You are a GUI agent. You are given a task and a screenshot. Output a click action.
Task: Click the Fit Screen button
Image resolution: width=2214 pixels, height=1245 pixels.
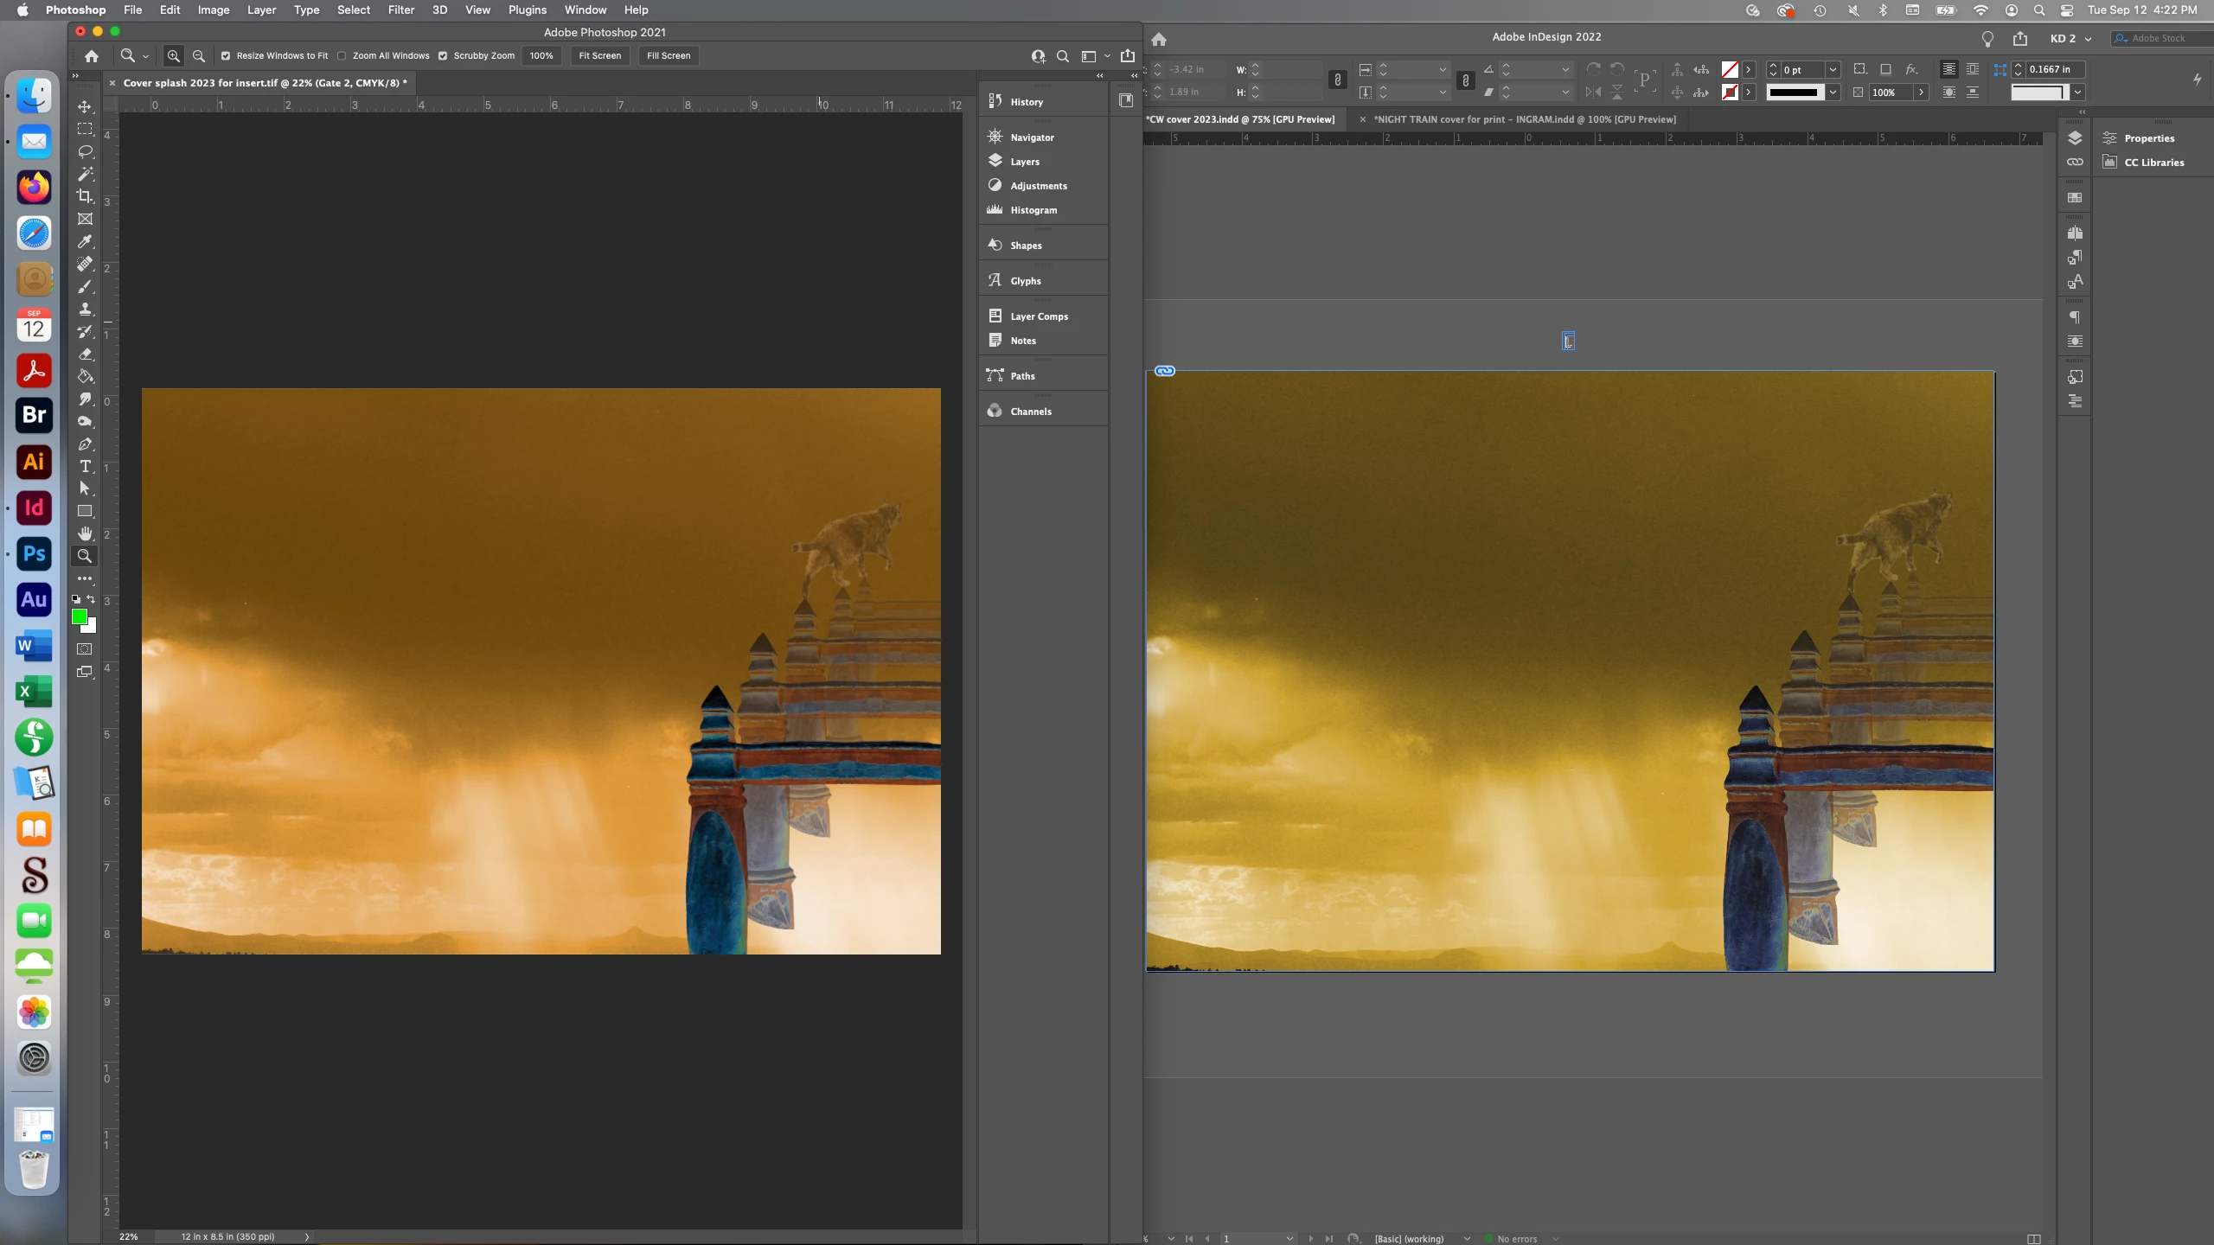point(599,55)
